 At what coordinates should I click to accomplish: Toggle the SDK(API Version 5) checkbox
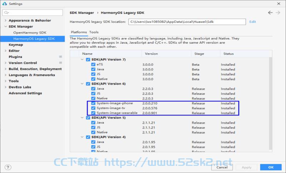coord(88,118)
